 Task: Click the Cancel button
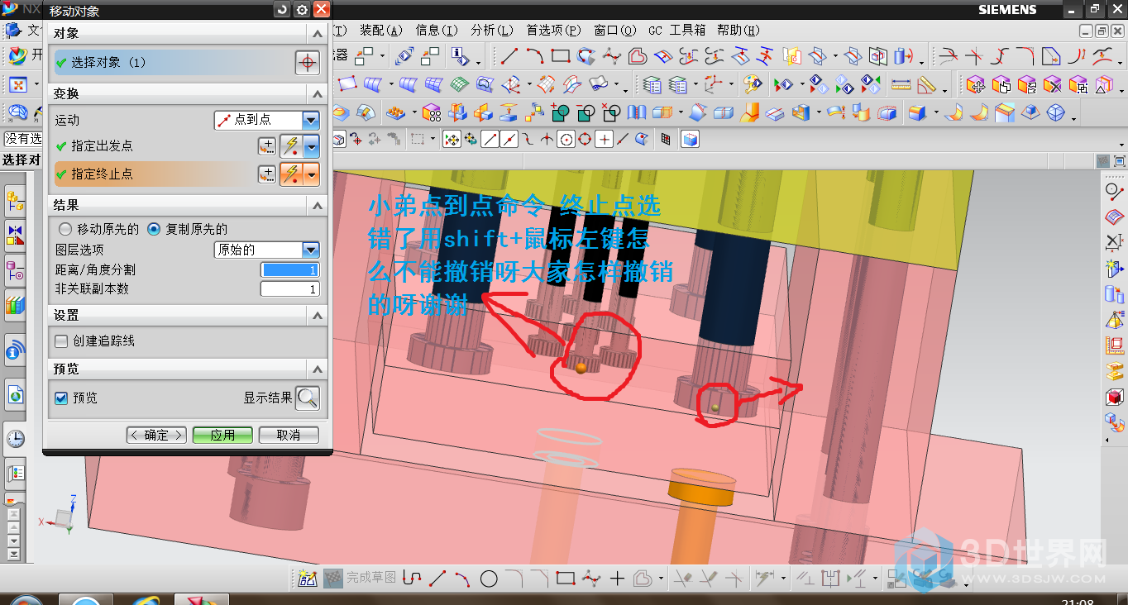coord(289,435)
